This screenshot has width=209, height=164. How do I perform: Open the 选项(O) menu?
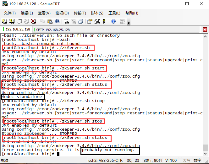point(62,13)
